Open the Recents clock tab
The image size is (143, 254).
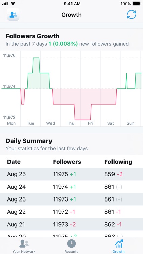click(71, 244)
